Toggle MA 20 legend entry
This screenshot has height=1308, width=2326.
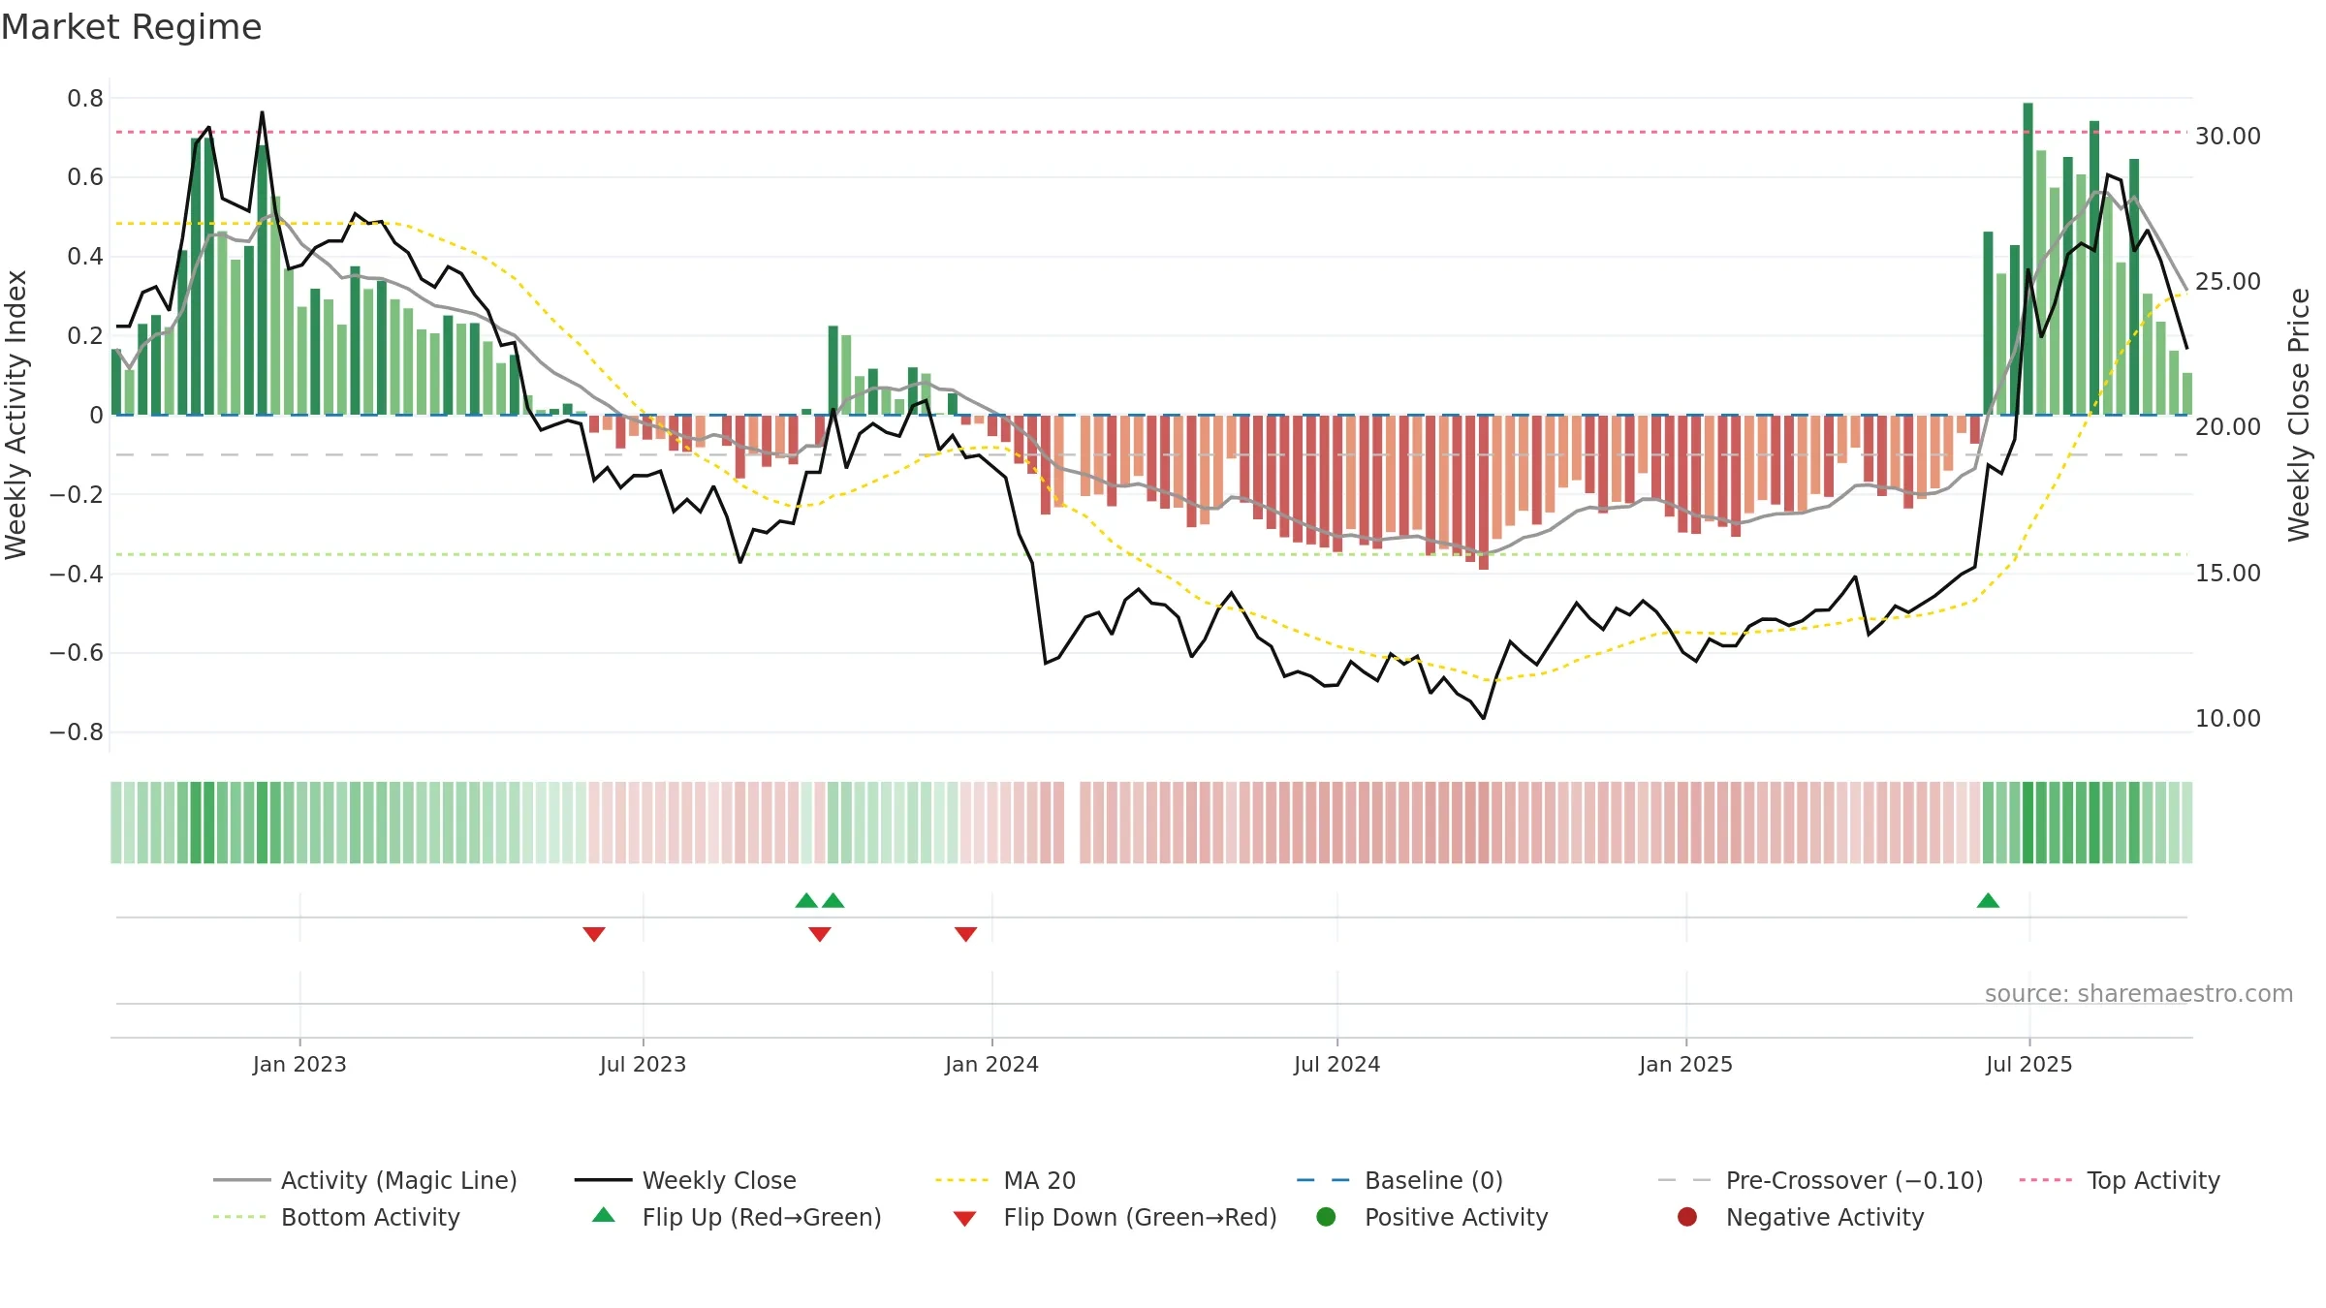(x=1005, y=1180)
